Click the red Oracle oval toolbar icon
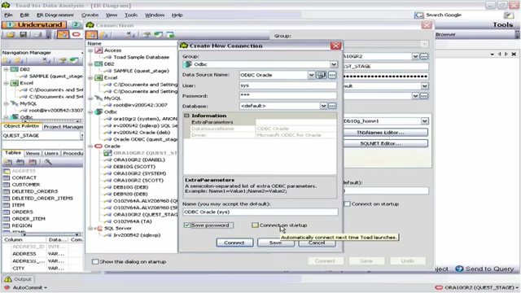Image resolution: width=521 pixels, height=293 pixels. click(x=76, y=34)
